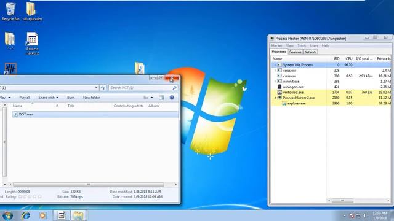Click the Explorer horizontal scrollbar thumb
This screenshot has width=394, height=221.
click(x=89, y=184)
